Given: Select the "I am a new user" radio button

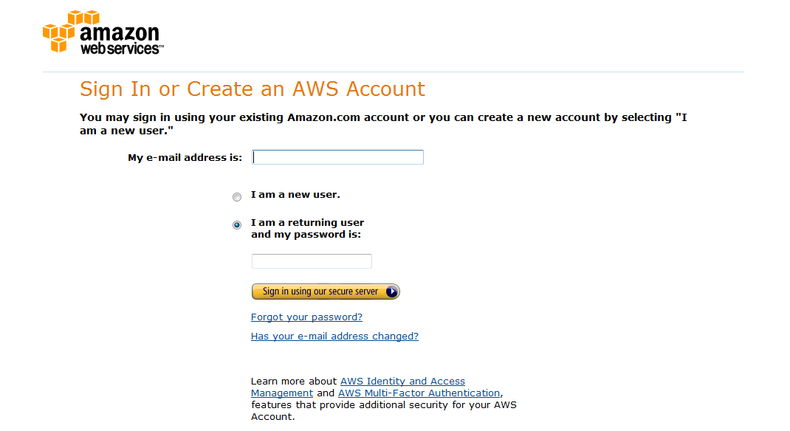Looking at the screenshot, I should pyautogui.click(x=237, y=197).
